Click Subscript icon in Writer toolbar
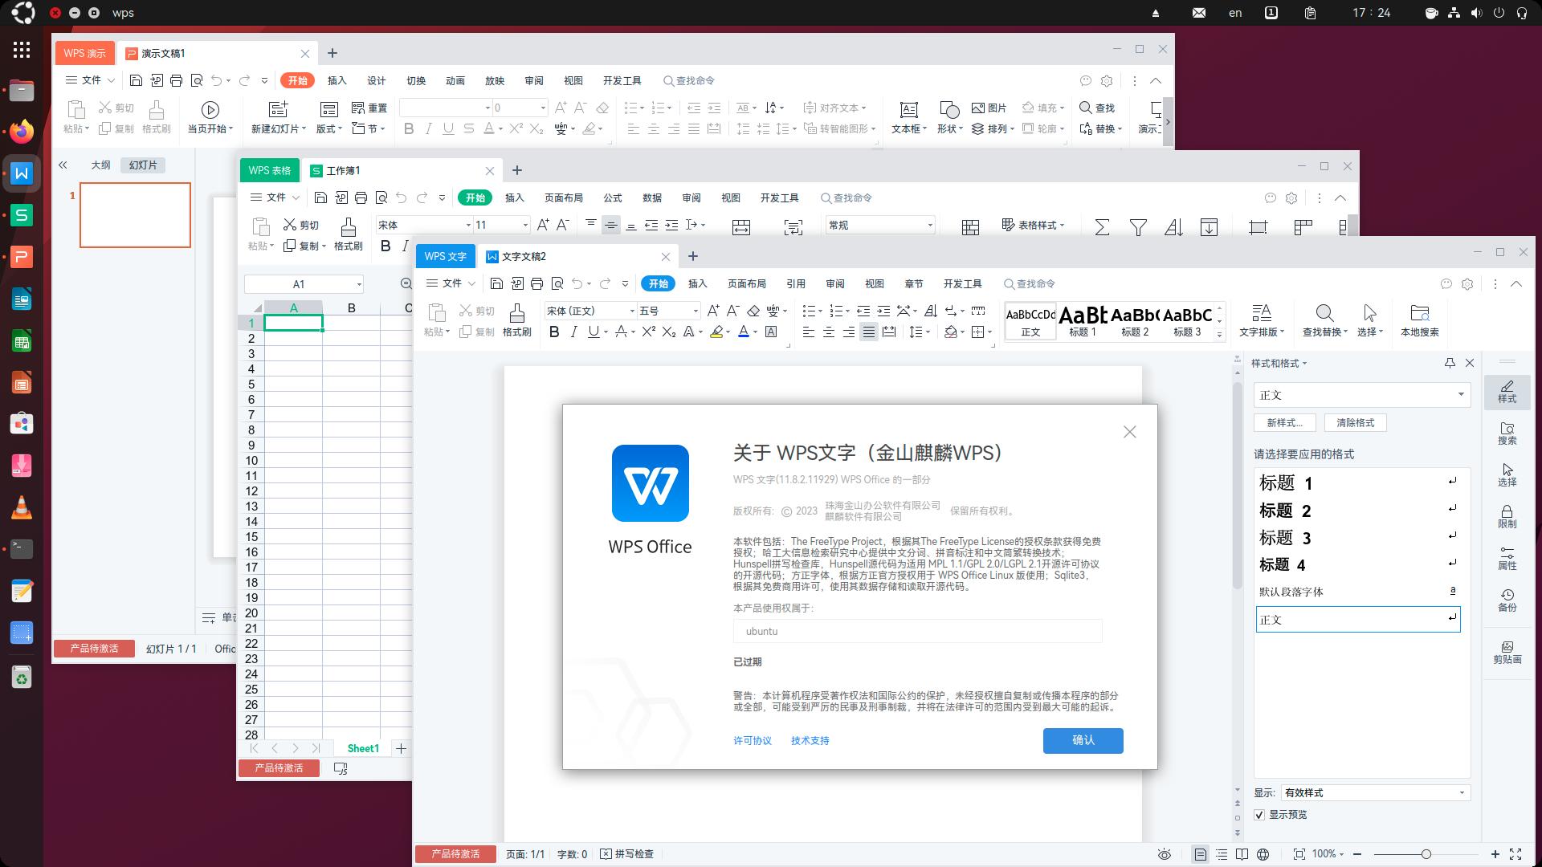The width and height of the screenshot is (1542, 867). point(668,332)
